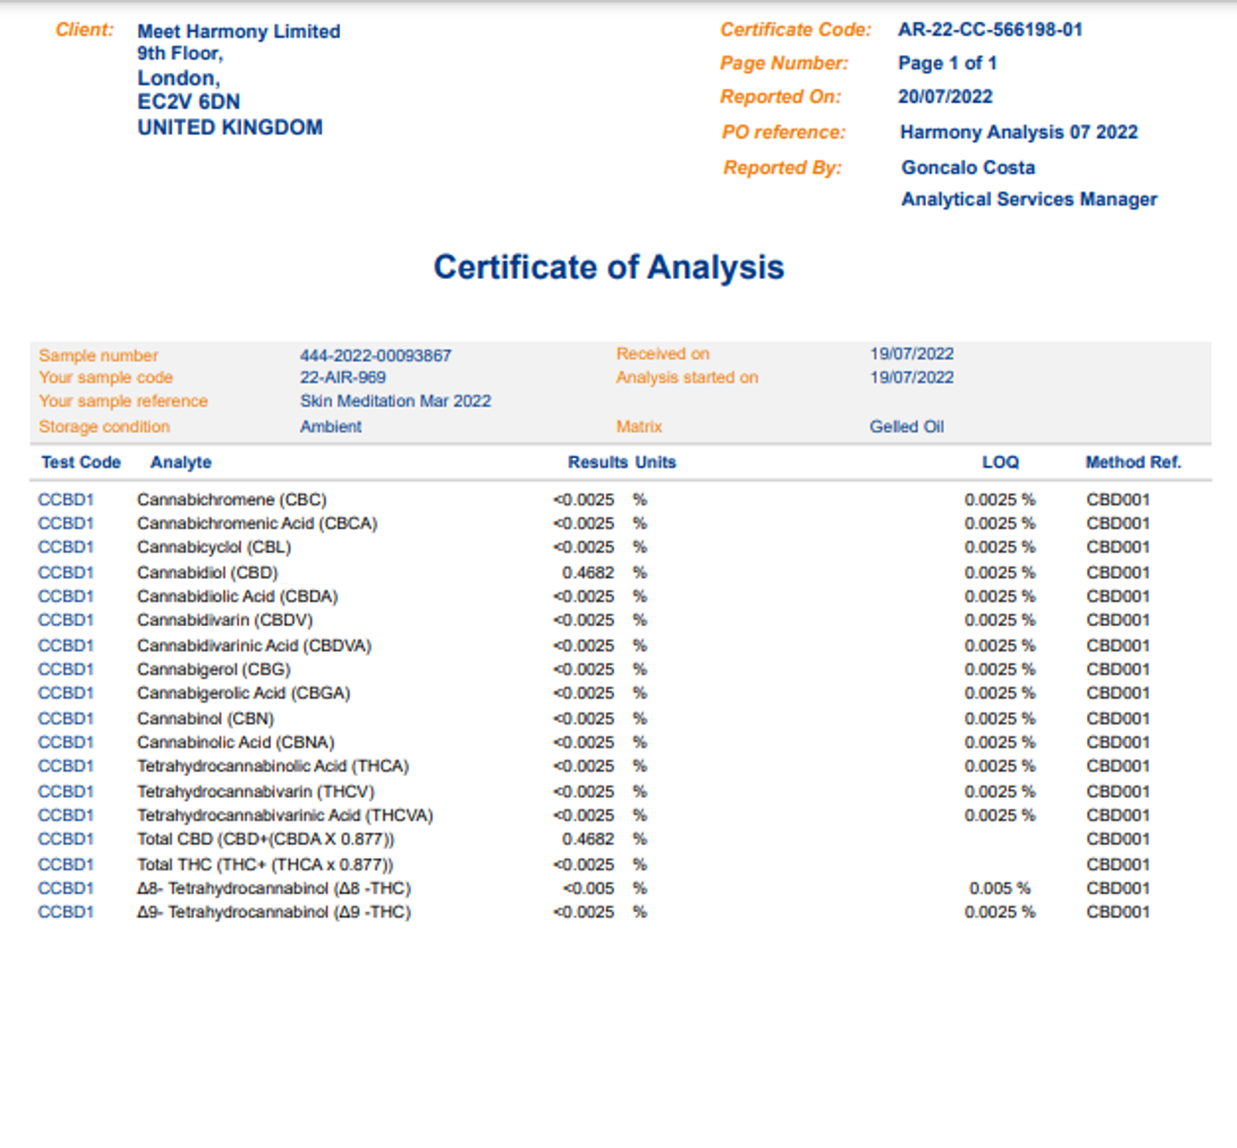Select the Cannabinol (CBN) analyte name

click(205, 719)
